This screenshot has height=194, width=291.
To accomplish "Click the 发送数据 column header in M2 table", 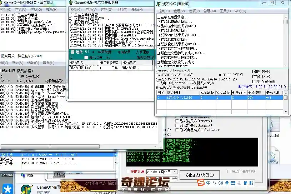I will click(x=223, y=93).
